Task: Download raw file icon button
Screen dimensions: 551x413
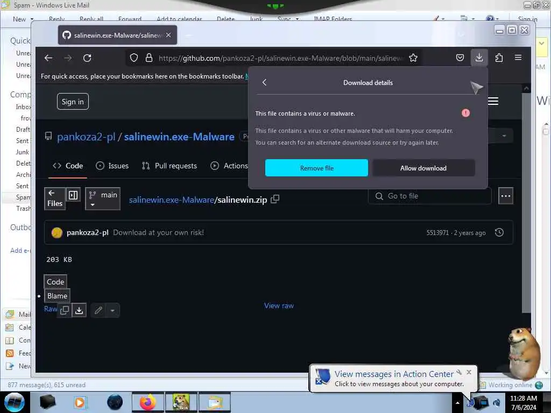Action: point(79,310)
